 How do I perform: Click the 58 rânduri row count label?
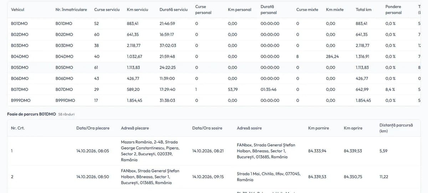[66, 114]
